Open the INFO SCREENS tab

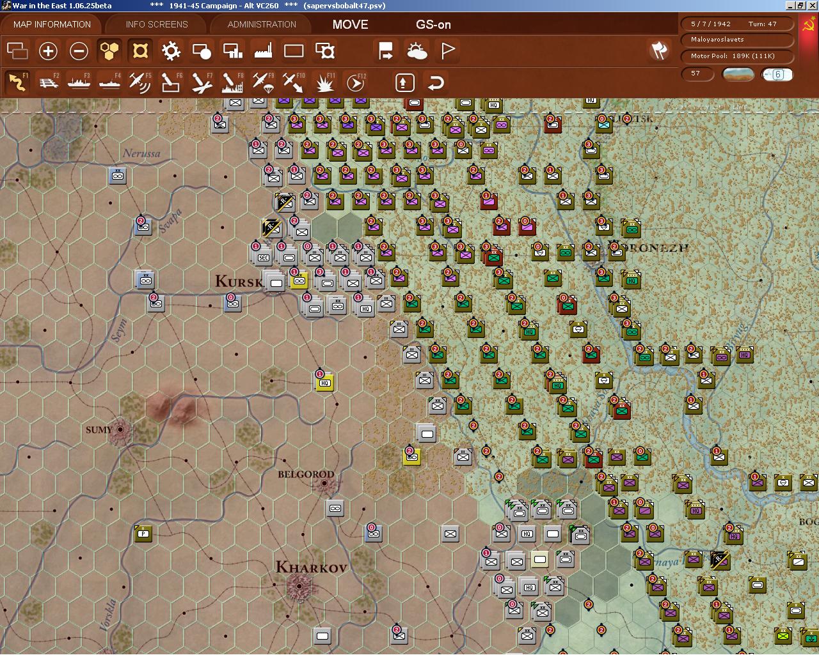point(157,24)
